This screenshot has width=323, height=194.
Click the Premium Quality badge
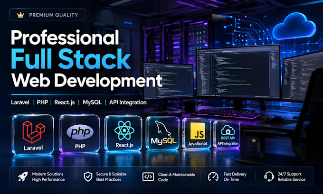tap(47, 15)
